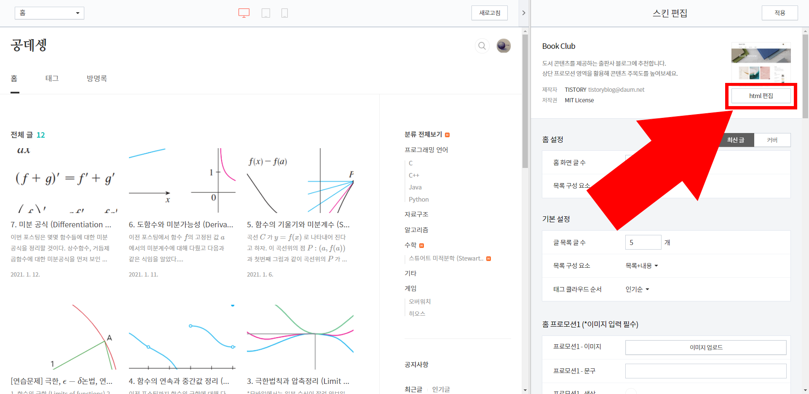
Task: Open the 방명록 navigation tab
Action: tap(97, 78)
